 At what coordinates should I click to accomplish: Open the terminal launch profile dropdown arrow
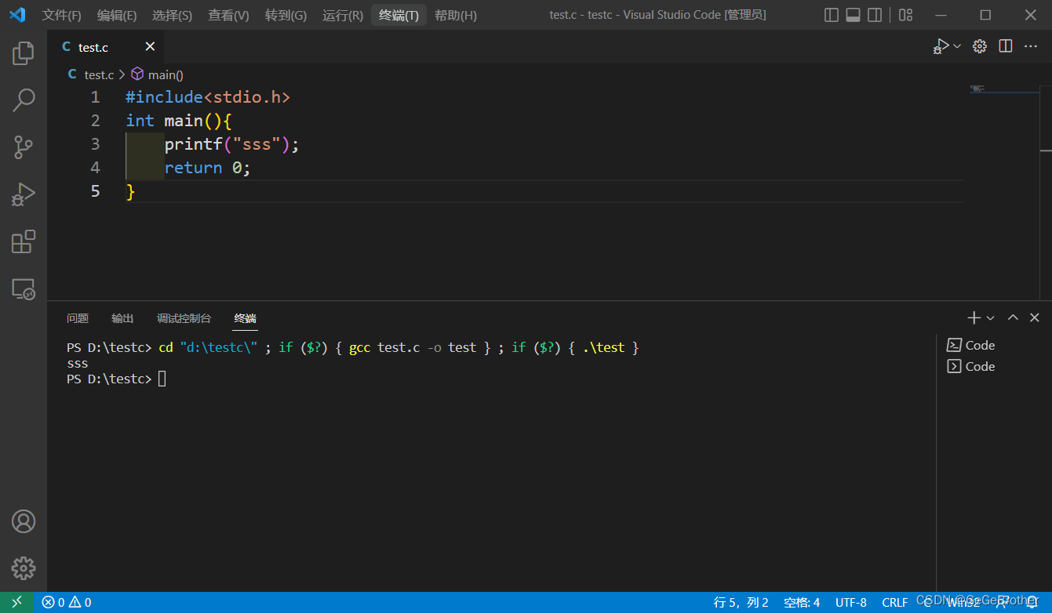(x=990, y=317)
